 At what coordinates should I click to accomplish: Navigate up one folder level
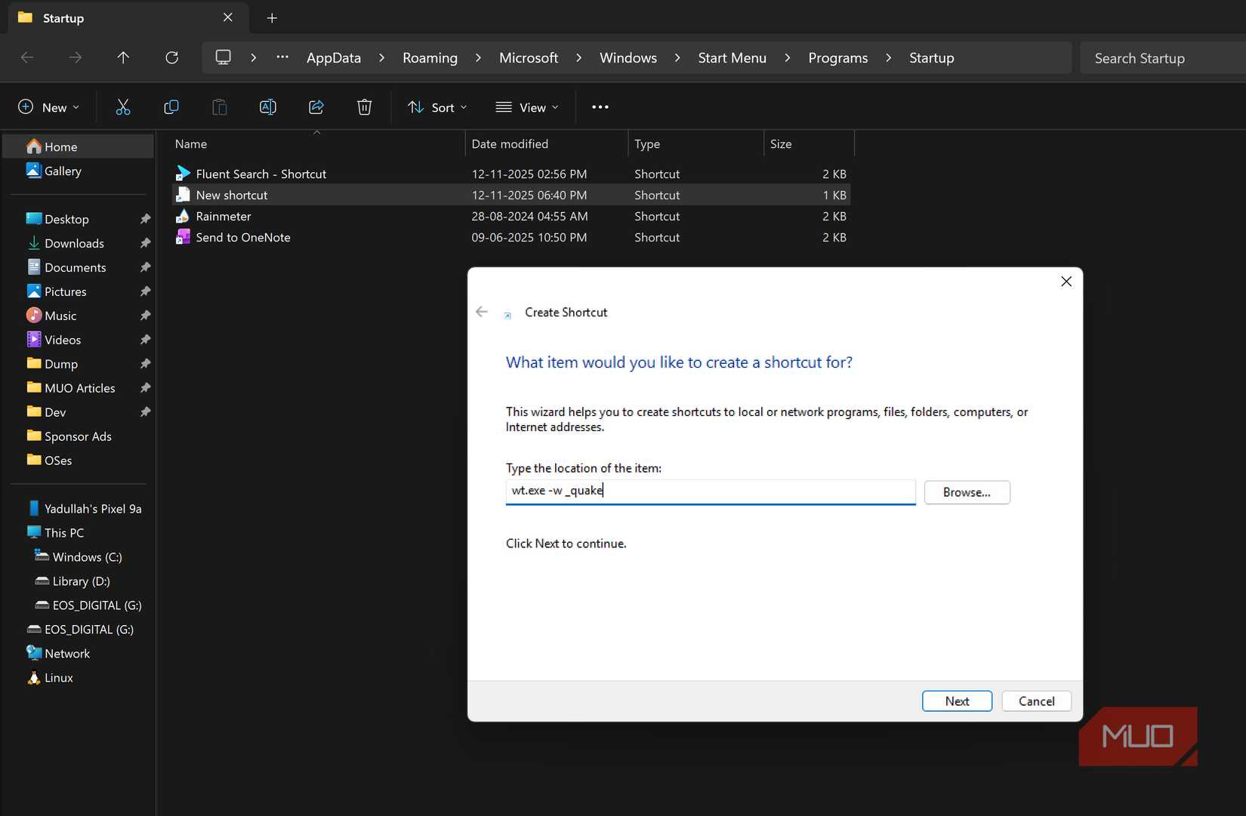[x=123, y=57]
